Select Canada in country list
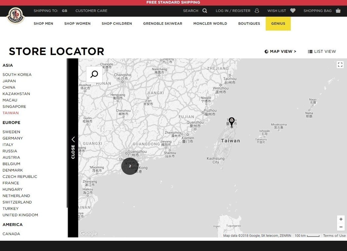 (x=11, y=234)
